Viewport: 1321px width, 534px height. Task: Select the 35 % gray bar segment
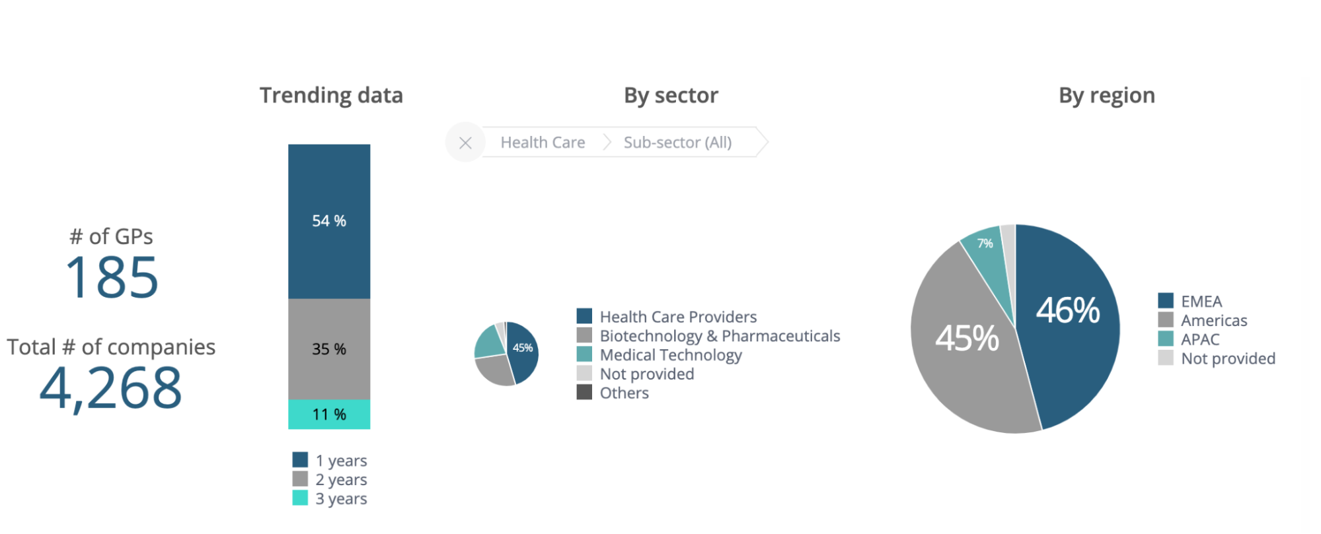(x=329, y=349)
